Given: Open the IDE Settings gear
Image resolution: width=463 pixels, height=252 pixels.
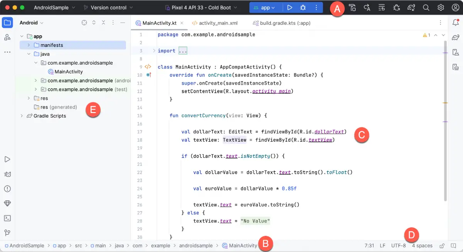Looking at the screenshot, I should coord(440,7).
